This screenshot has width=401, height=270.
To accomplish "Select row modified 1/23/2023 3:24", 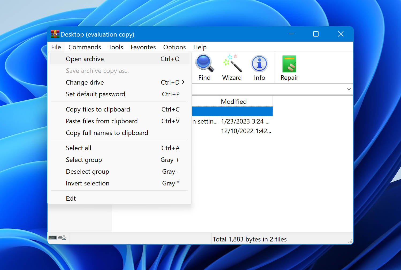I will [232, 121].
